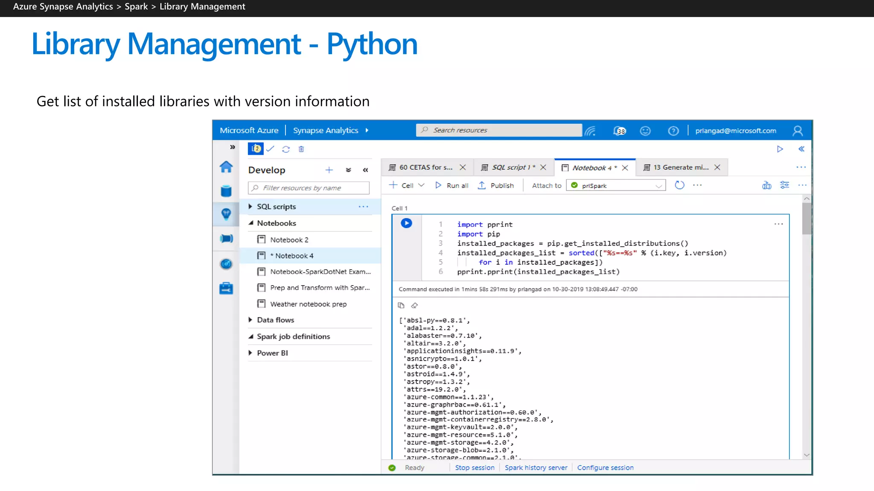Open Attach to prlSpark pool dropdown
874x491 pixels.
(x=616, y=185)
